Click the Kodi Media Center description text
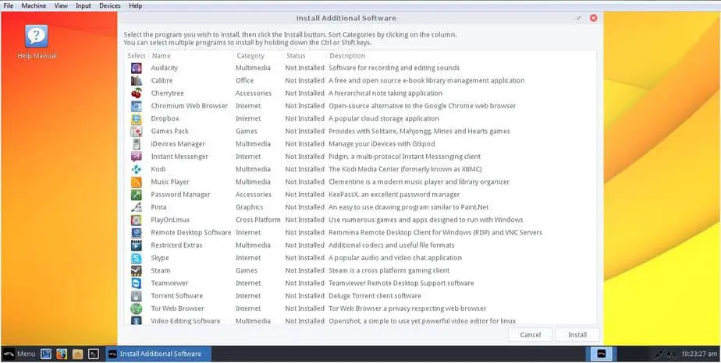Viewport: 721px width, 363px height. point(405,169)
